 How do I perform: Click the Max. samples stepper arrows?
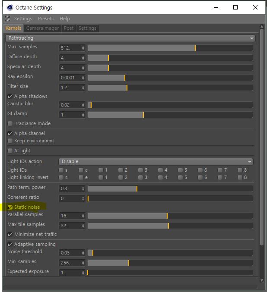pyautogui.click(x=83, y=48)
